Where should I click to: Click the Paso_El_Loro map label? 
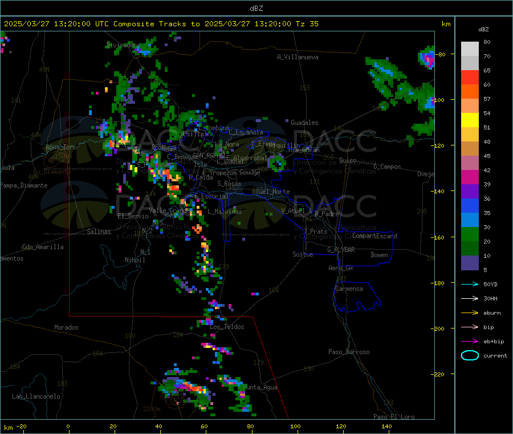(394, 417)
